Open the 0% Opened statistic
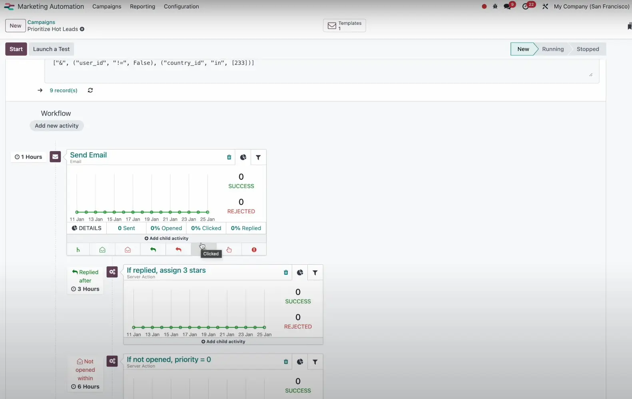 pos(166,228)
